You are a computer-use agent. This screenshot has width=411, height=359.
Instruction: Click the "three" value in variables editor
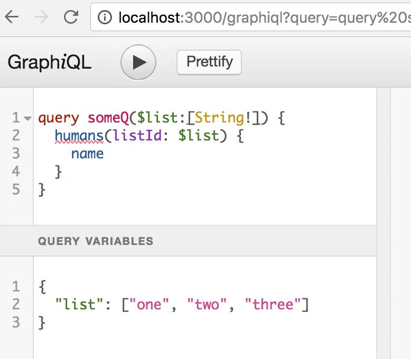tap(273, 305)
